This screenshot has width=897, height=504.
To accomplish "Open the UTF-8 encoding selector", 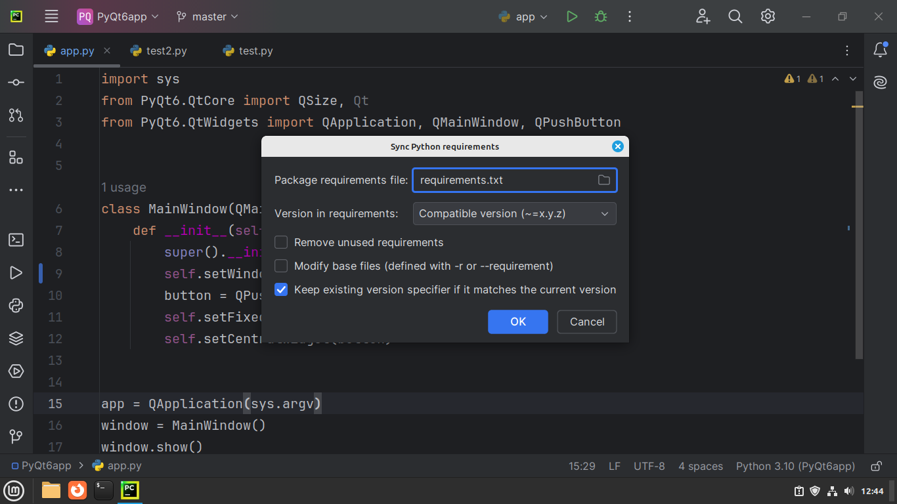I will [649, 466].
